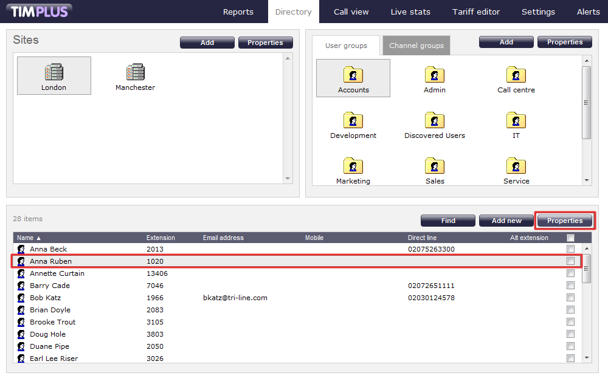Check the box on Bob Katz's row
Image resolution: width=608 pixels, height=381 pixels.
coord(570,298)
